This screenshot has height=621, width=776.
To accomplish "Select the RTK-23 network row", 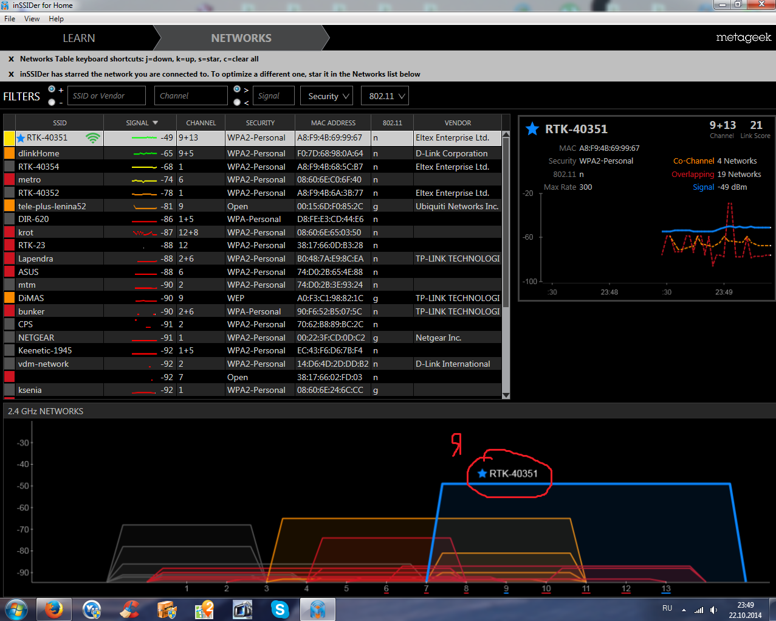I will 253,245.
